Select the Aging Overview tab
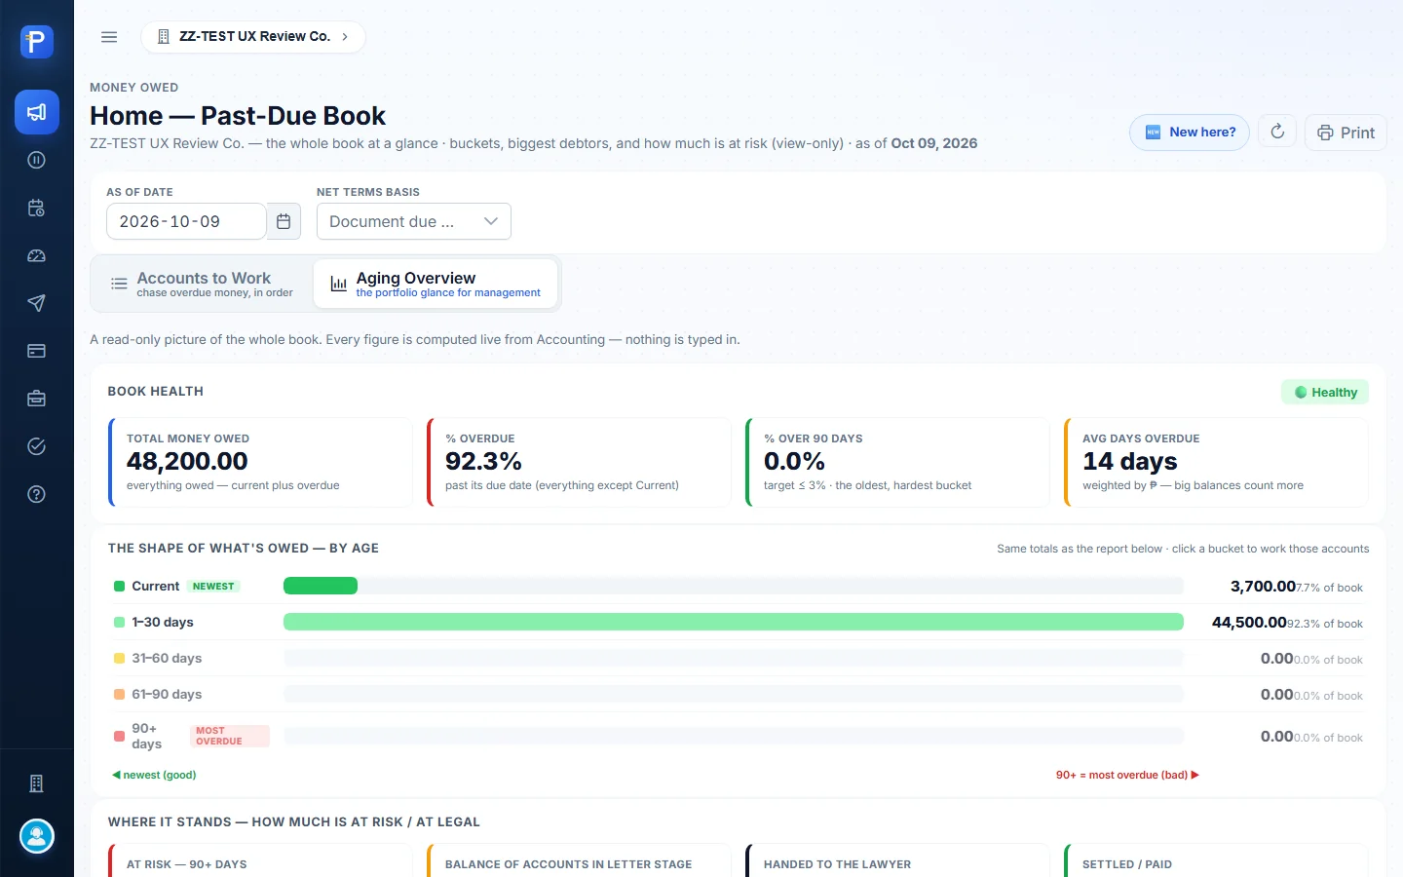This screenshot has height=877, width=1403. [x=436, y=284]
